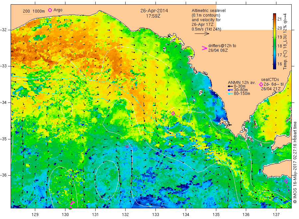Click the '200' isobath legend label
Viewport: 299px width, 219px height.
[x=26, y=11]
